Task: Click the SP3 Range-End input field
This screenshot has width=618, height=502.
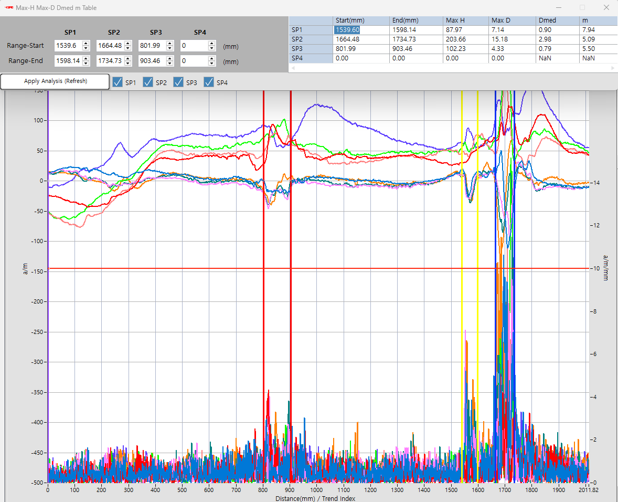Action: pyautogui.click(x=151, y=61)
